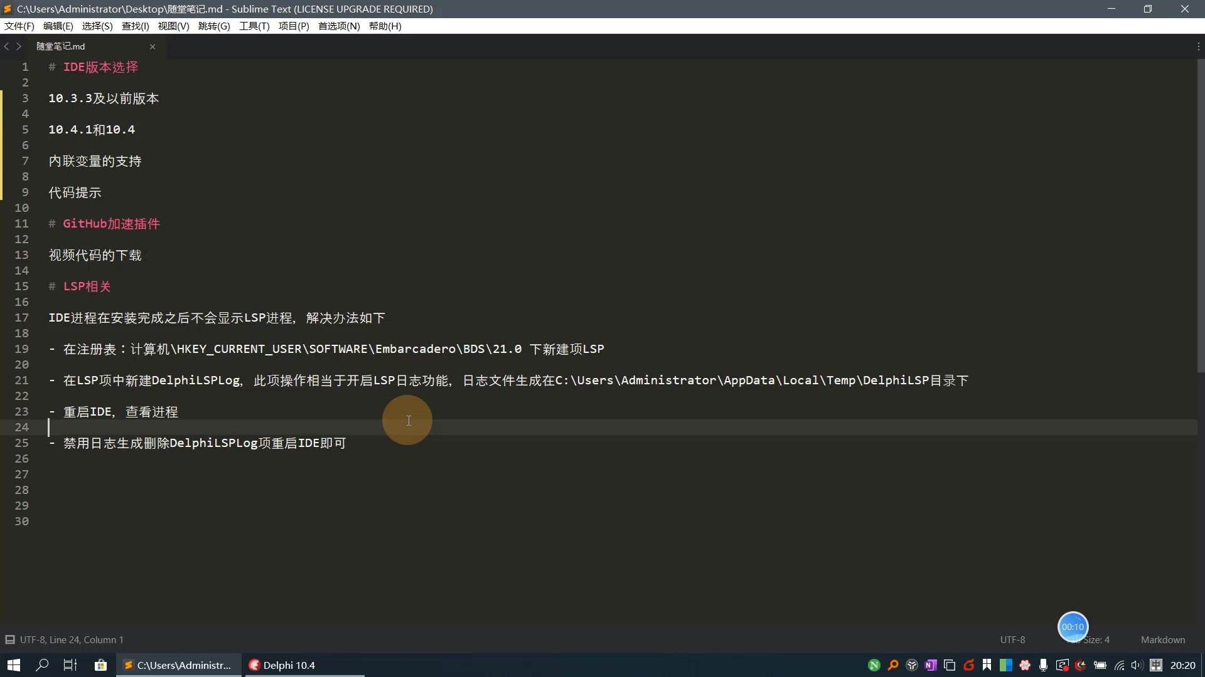Click the green-blue panels tray icon
Screen dimensions: 1205x677
[1006, 665]
